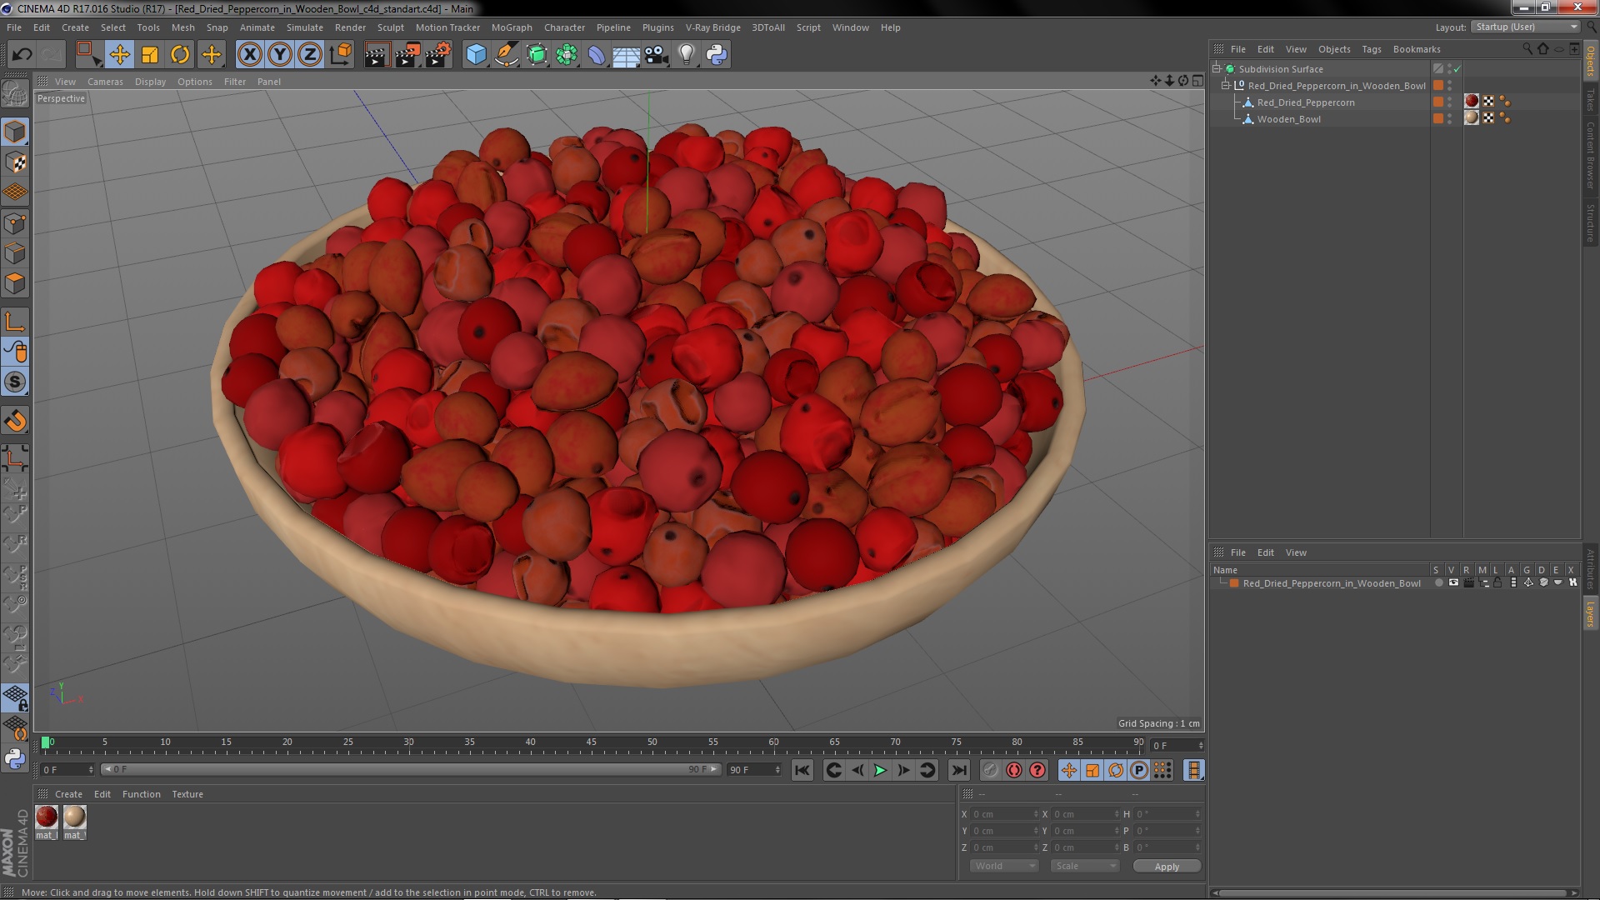Click the wood material tag on Wooden_Bowl

[1472, 118]
